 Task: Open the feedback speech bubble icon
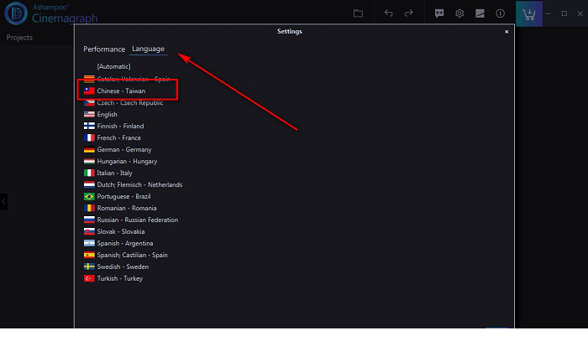tap(439, 13)
